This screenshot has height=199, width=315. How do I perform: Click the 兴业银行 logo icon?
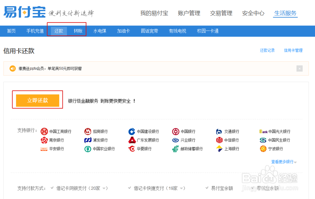(x=175, y=140)
